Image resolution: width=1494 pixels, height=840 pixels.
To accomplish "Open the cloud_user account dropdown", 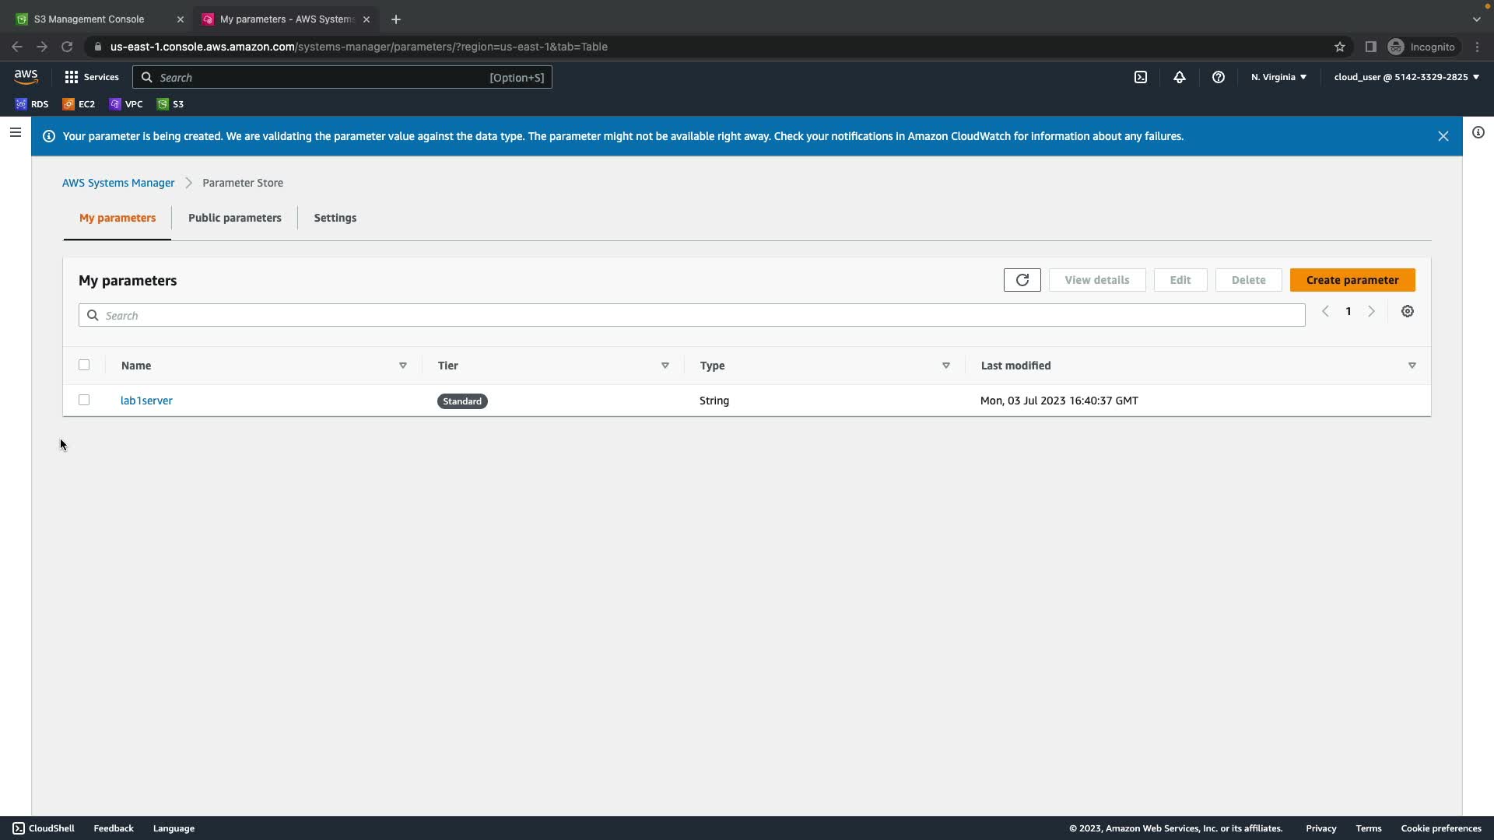I will (1405, 77).
